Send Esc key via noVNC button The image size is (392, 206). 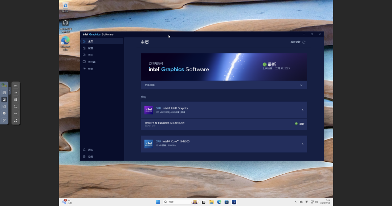point(16,113)
